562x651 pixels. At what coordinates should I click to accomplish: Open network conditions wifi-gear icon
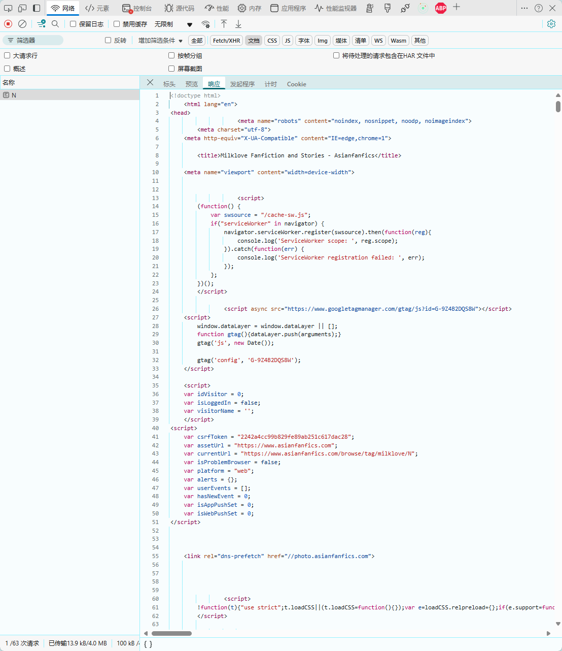(x=205, y=24)
